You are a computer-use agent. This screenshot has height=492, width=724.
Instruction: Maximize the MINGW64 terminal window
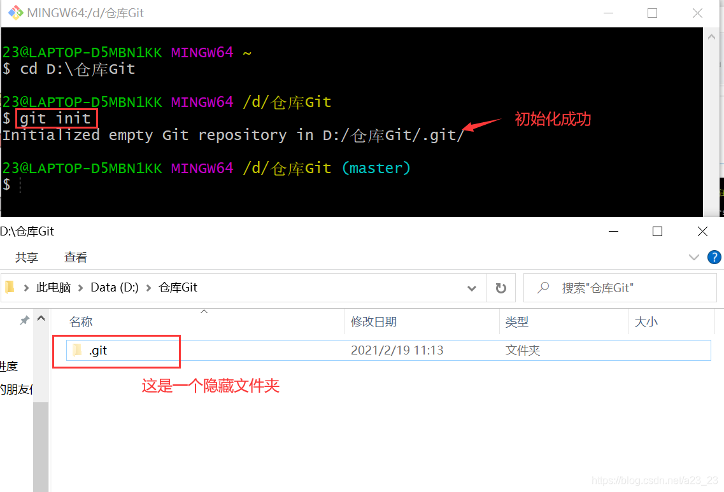click(653, 13)
